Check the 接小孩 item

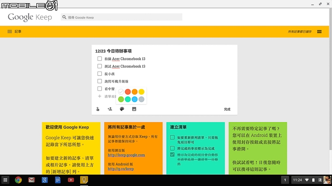coord(100,73)
